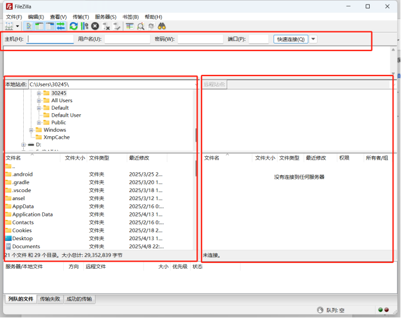401x318 pixels.
Task: Select the .vscode folder icon
Action: pos(9,190)
